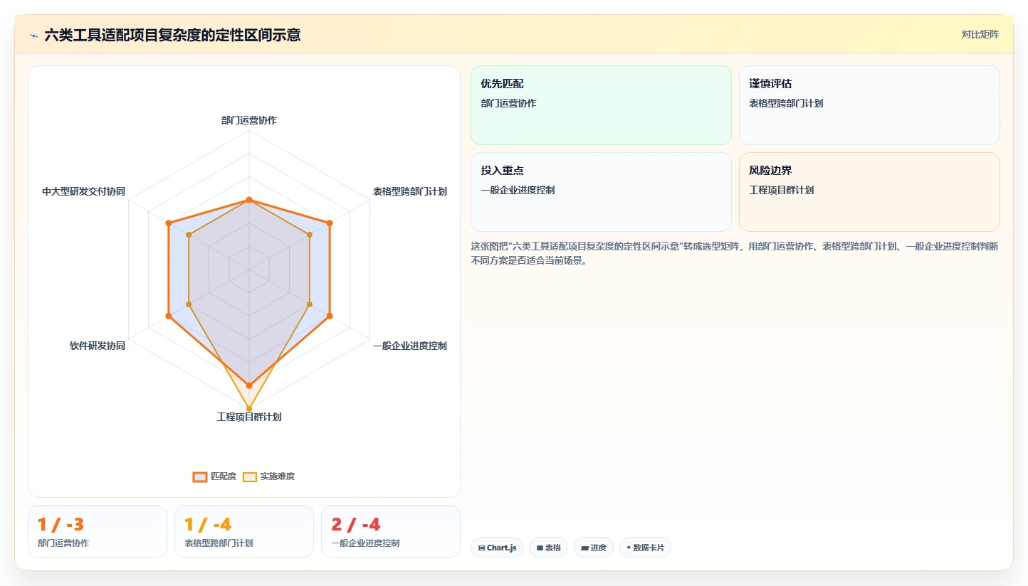Click the 匹配度 data point on the 表格型跨部门计划 axis
The height and width of the screenshot is (586, 1028).
point(330,223)
